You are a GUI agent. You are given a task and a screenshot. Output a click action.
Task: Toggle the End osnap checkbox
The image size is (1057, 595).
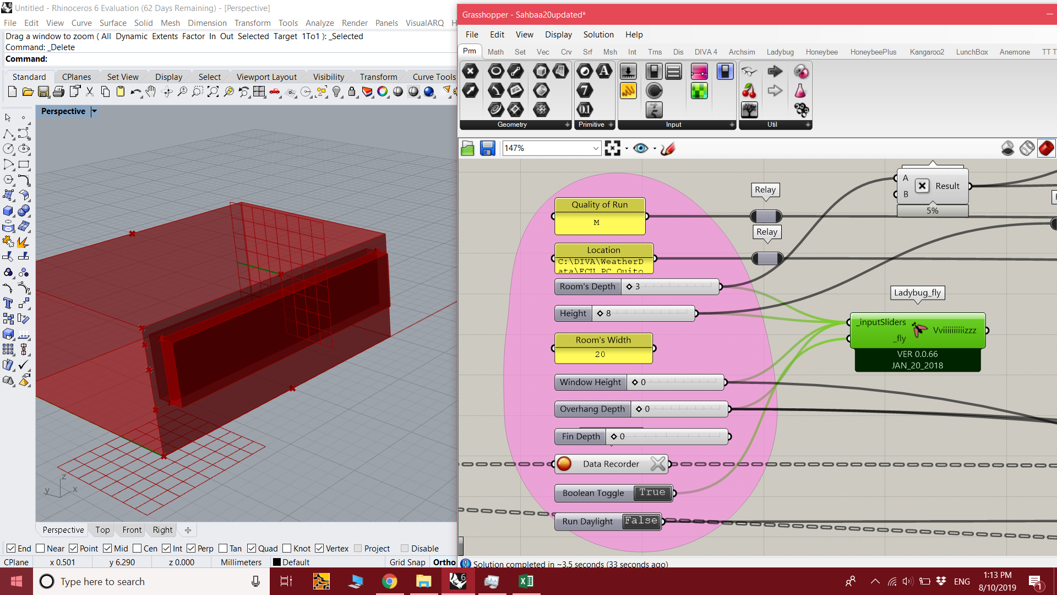11,548
